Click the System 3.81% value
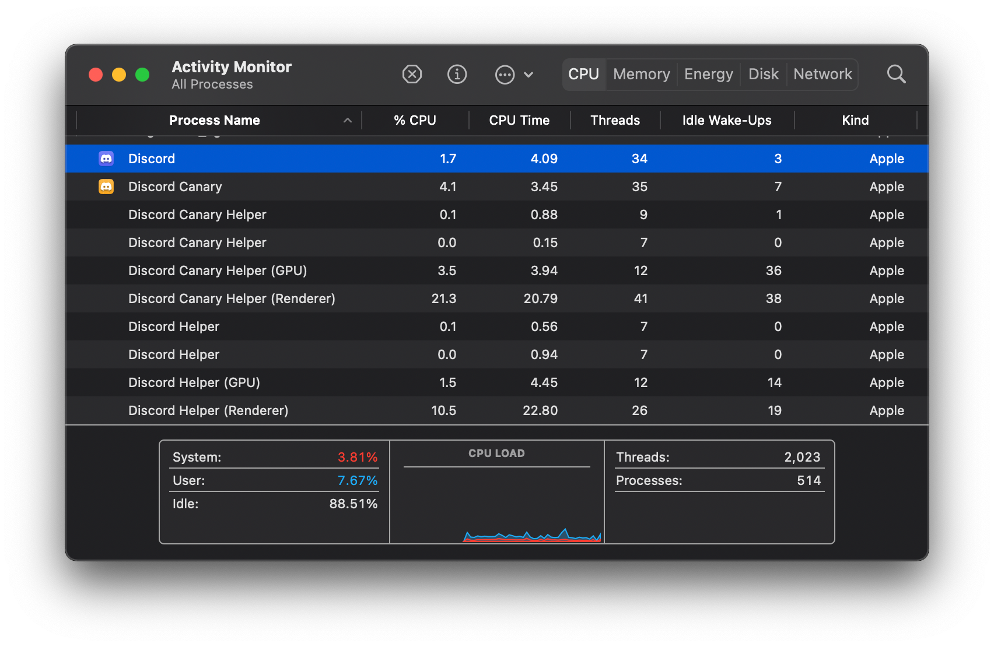 click(358, 457)
